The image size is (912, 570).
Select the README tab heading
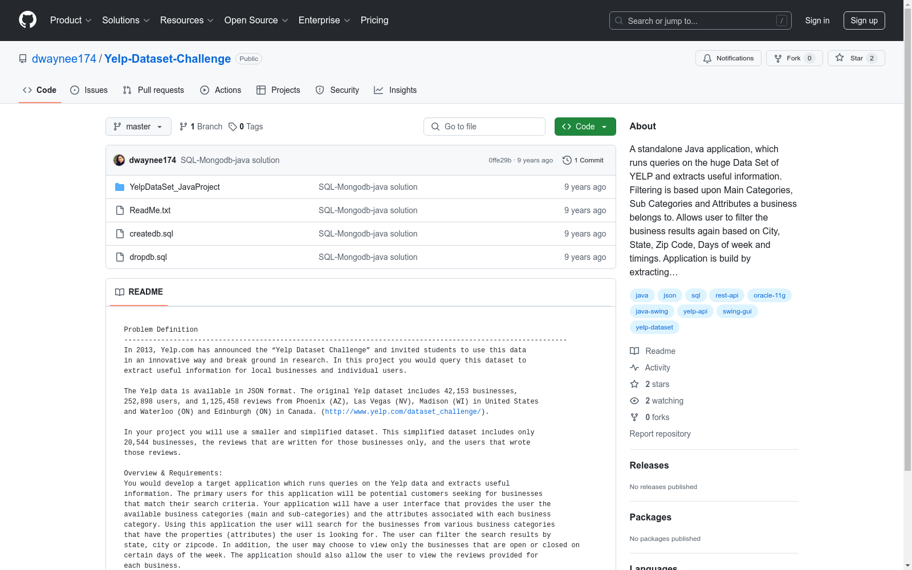coord(139,292)
